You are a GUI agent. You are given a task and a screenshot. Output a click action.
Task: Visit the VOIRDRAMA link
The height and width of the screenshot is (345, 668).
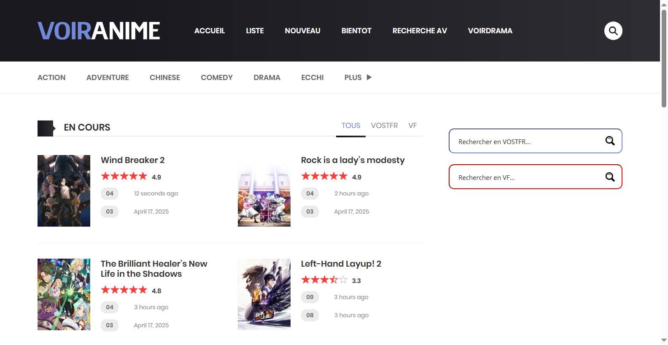pos(490,31)
